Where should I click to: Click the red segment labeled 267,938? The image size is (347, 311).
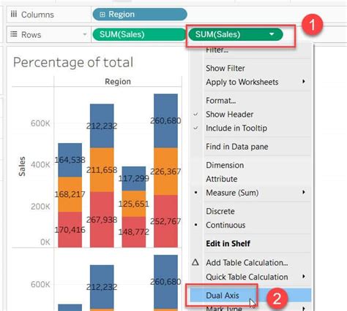click(102, 220)
